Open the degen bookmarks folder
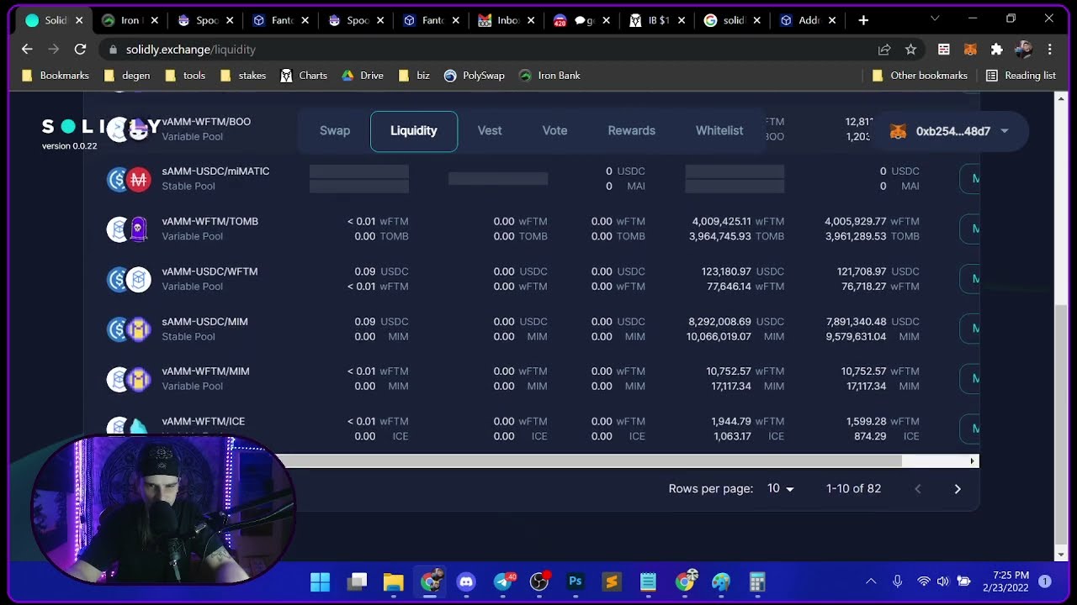The width and height of the screenshot is (1077, 605). [127, 76]
